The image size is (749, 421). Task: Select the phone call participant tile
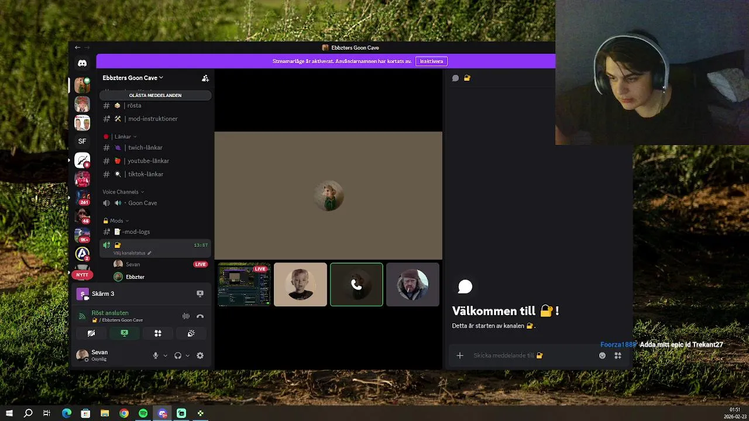pyautogui.click(x=356, y=285)
